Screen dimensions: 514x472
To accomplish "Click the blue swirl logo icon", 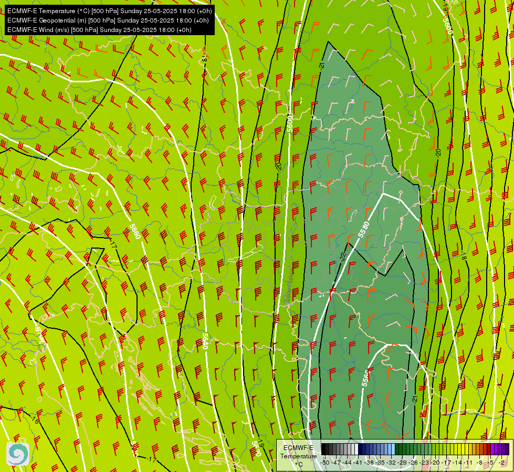I will click(x=18, y=454).
